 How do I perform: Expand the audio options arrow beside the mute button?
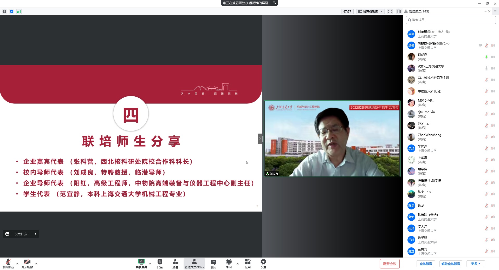[x=17, y=264]
